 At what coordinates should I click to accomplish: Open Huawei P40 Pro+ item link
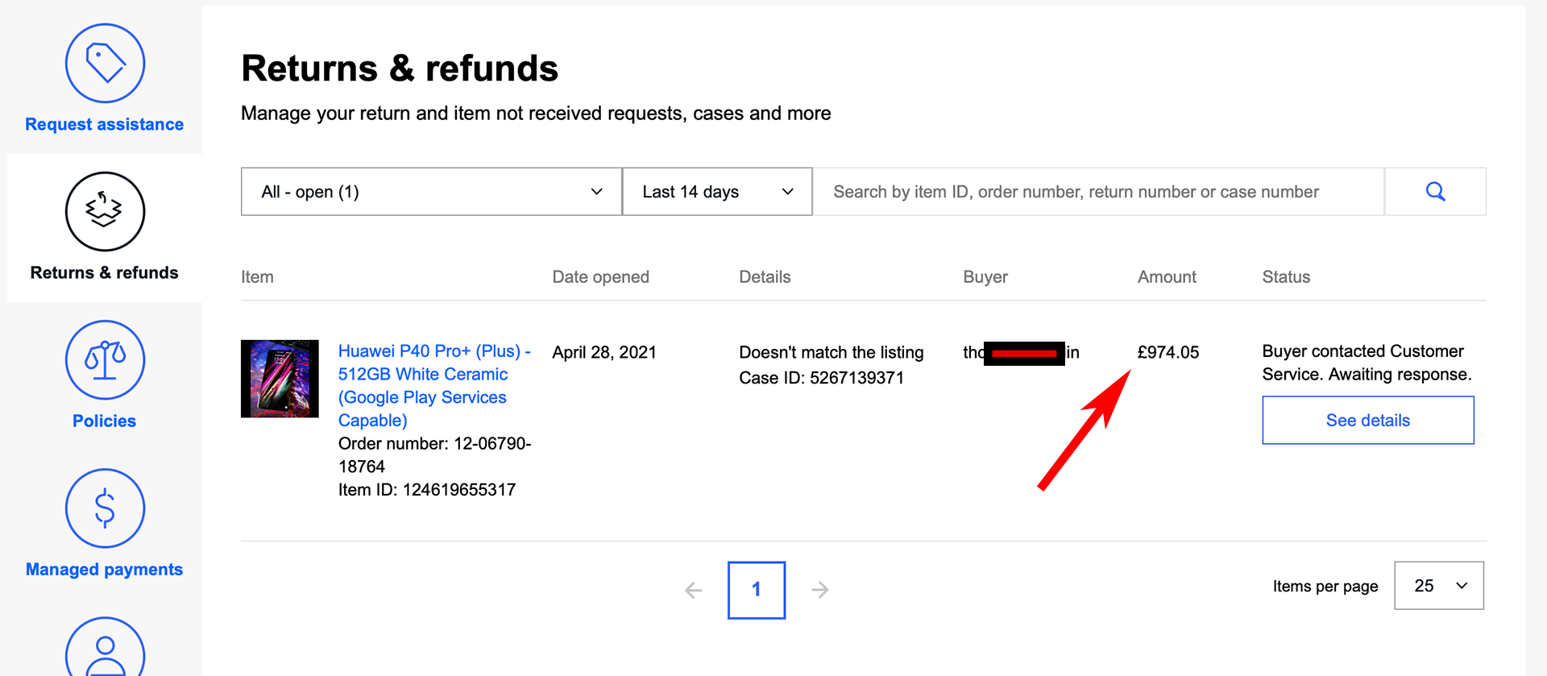433,385
